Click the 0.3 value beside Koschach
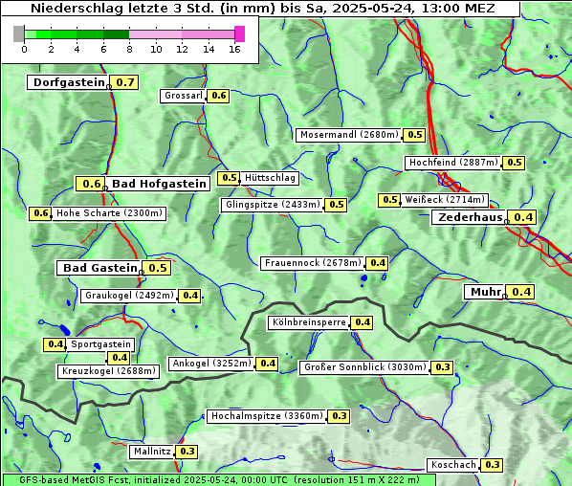 492,465
